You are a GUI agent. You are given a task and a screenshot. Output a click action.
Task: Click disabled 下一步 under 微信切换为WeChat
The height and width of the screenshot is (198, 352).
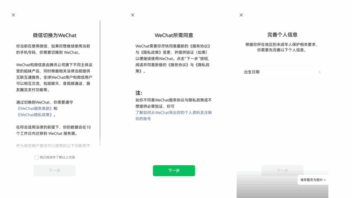pos(55,170)
